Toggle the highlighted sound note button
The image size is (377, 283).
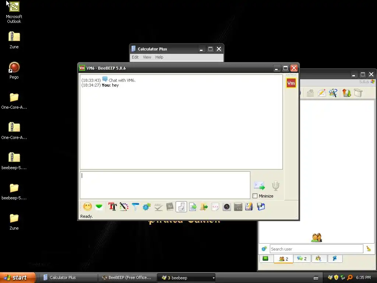coord(181,207)
